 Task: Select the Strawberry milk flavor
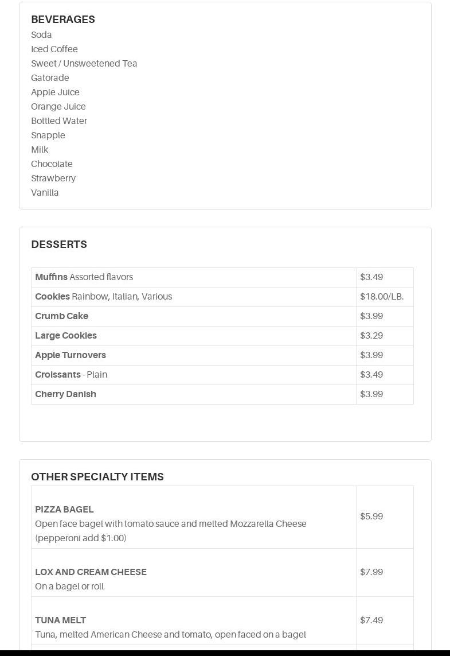pos(53,178)
